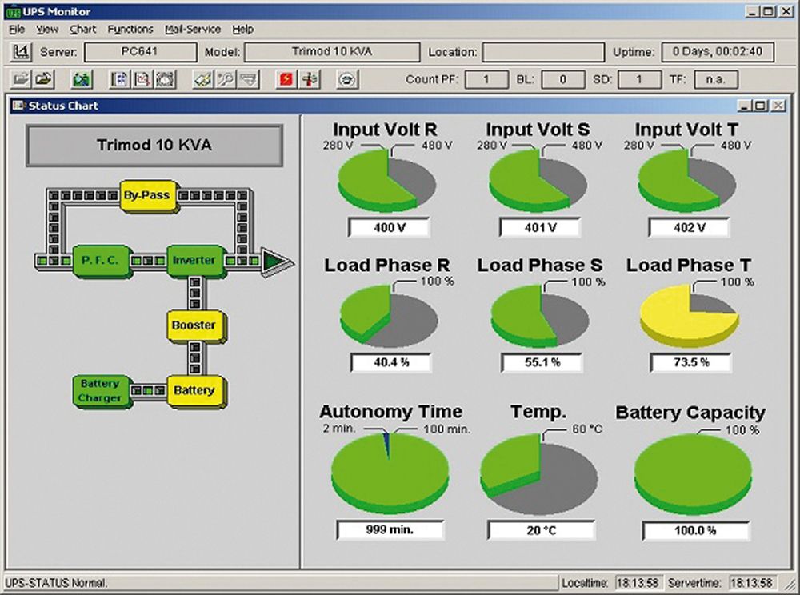
Task: Click the By-Pass block in the diagram
Action: pos(149,195)
